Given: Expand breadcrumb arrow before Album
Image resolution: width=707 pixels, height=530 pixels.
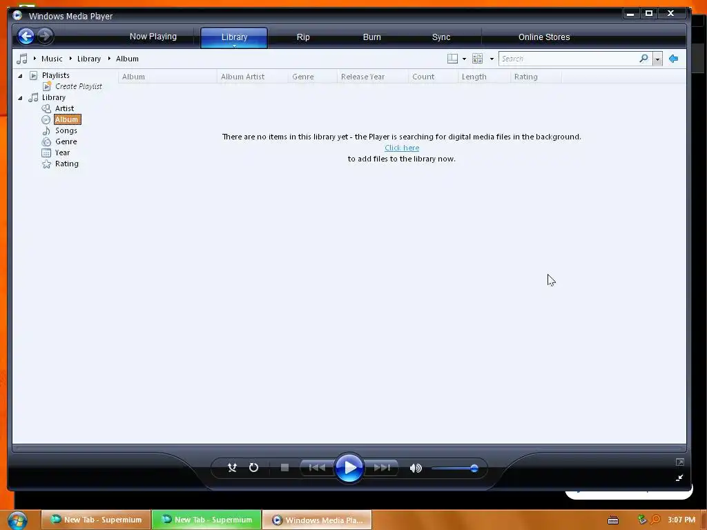Looking at the screenshot, I should pyautogui.click(x=109, y=59).
